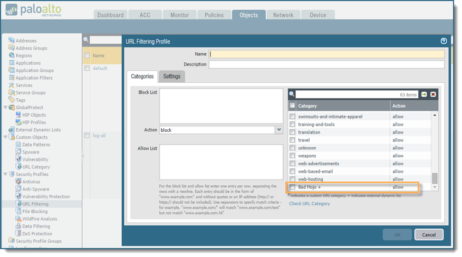The height and width of the screenshot is (257, 462).
Task: Open the WildFire Analysis icon
Action: pyautogui.click(x=18, y=218)
